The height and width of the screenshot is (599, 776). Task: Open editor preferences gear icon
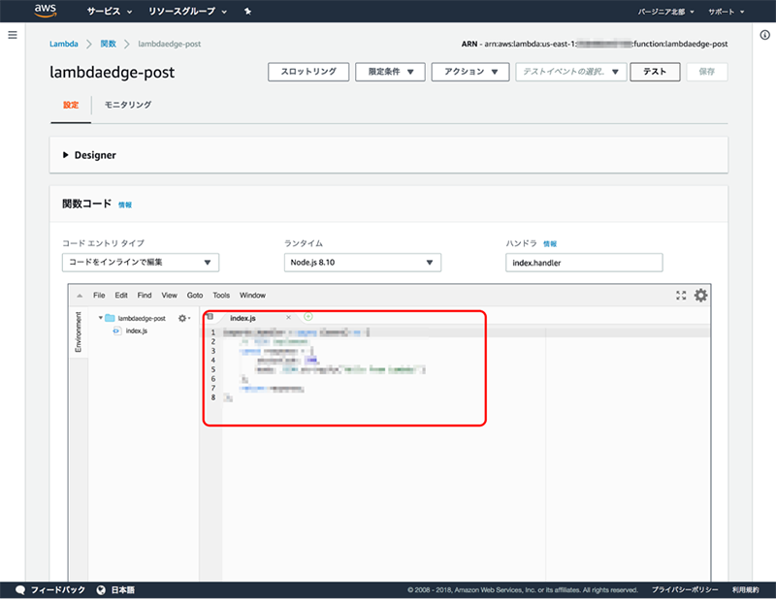point(700,296)
